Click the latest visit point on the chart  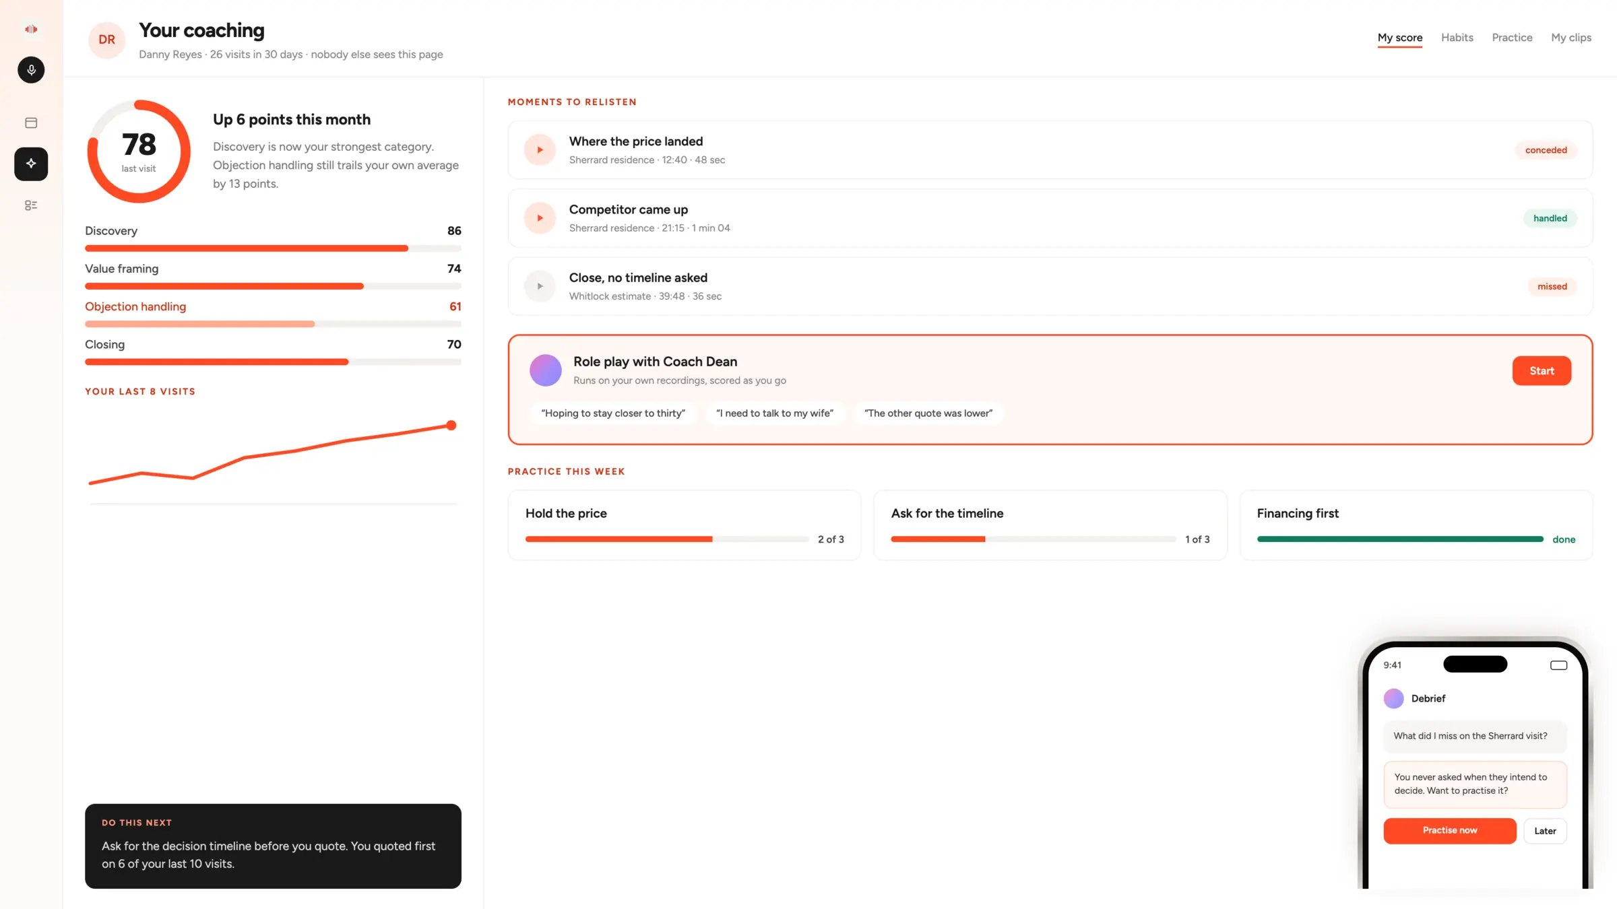[451, 426]
